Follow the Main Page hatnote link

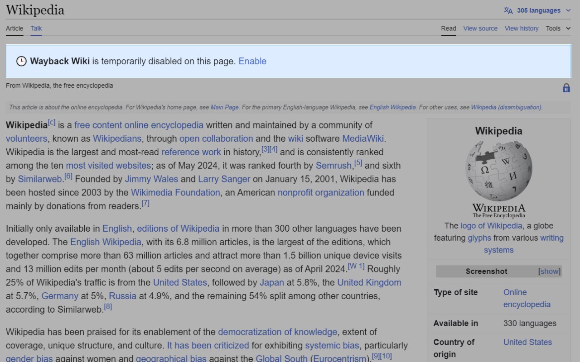(224, 107)
